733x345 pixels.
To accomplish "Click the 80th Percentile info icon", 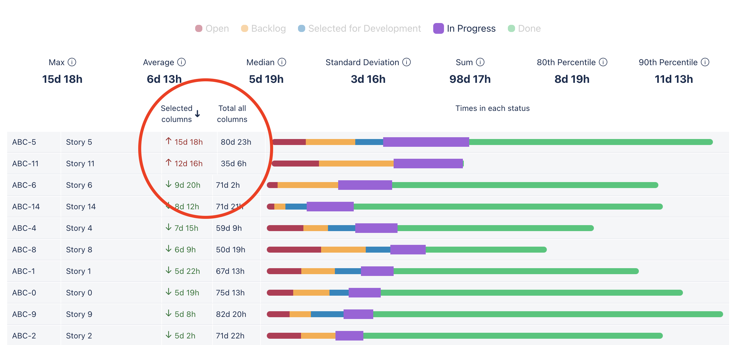I will [603, 62].
